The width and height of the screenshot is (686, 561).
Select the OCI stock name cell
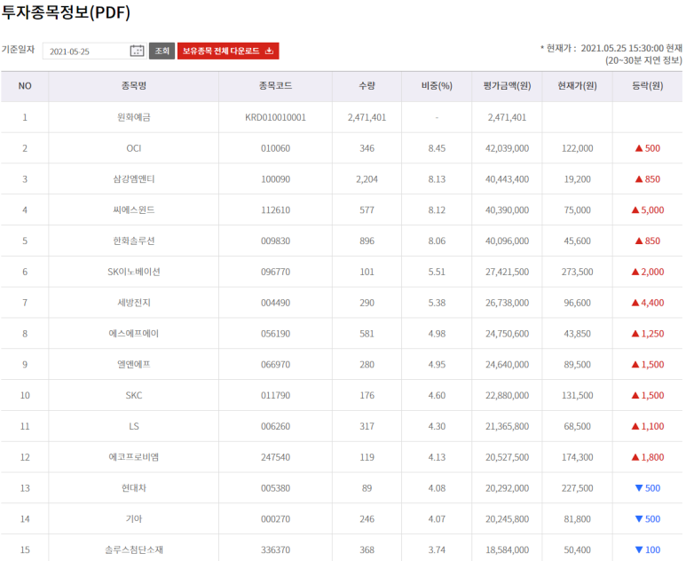pos(134,148)
